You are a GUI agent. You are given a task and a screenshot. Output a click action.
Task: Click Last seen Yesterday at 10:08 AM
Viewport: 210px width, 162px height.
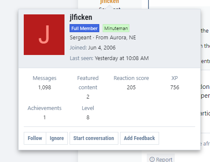(x=122, y=58)
